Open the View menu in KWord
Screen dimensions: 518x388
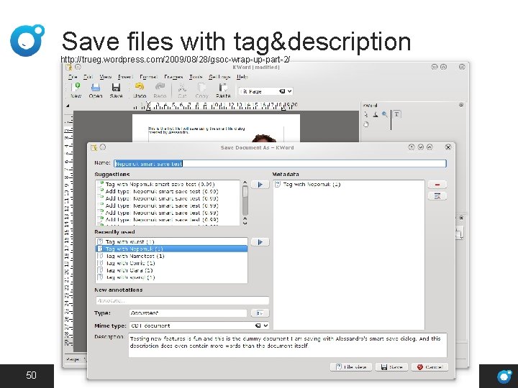click(105, 77)
